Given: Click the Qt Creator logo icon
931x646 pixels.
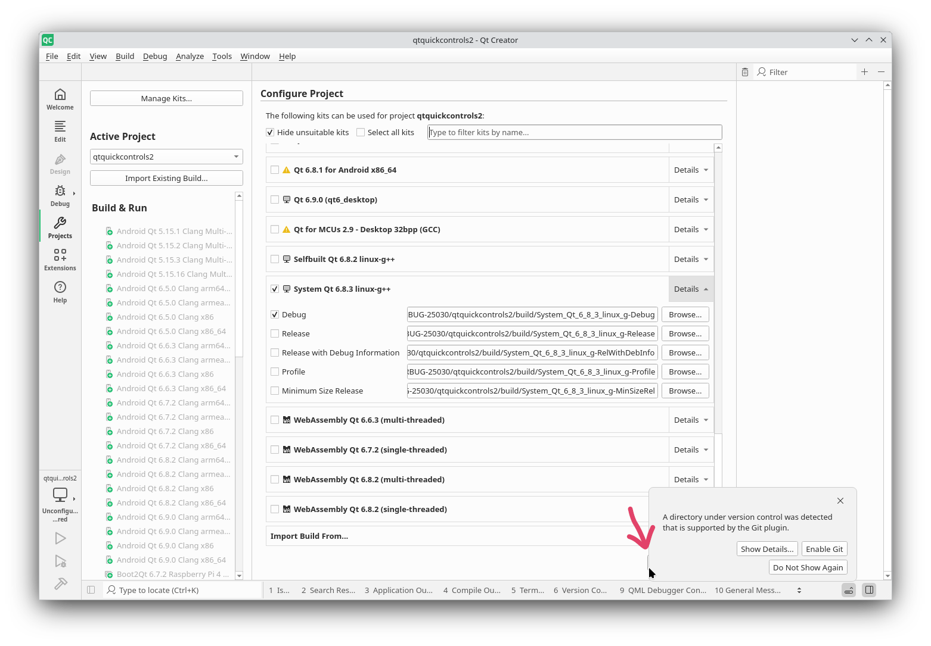Looking at the screenshot, I should tap(48, 40).
